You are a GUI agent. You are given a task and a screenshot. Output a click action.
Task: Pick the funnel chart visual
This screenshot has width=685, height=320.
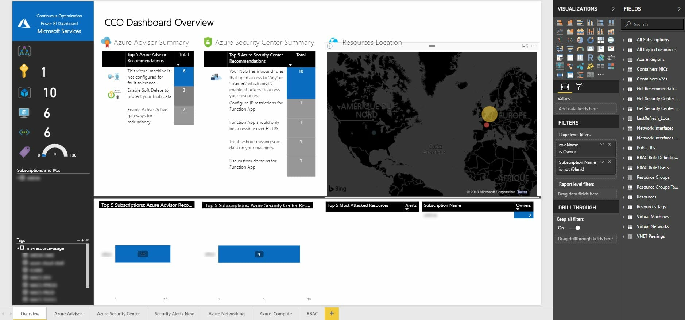(570, 49)
